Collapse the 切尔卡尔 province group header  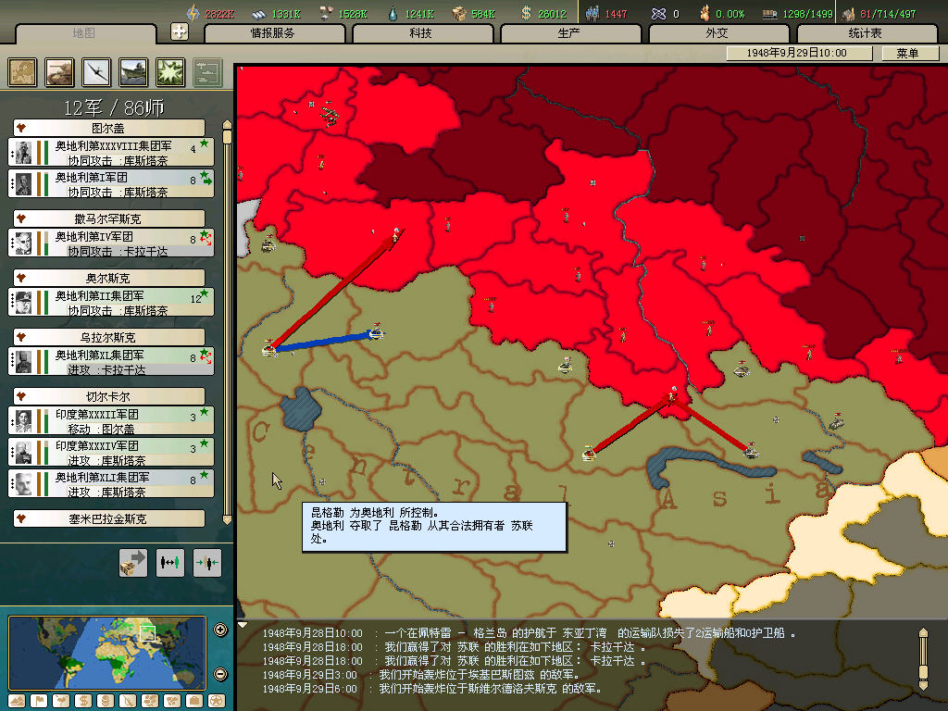pyautogui.click(x=109, y=396)
